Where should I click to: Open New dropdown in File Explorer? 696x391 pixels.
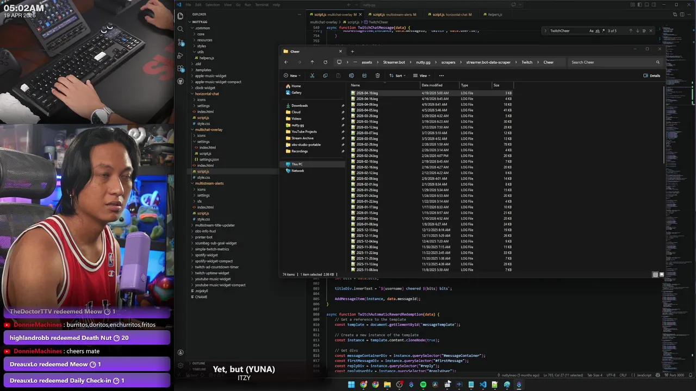[293, 75]
